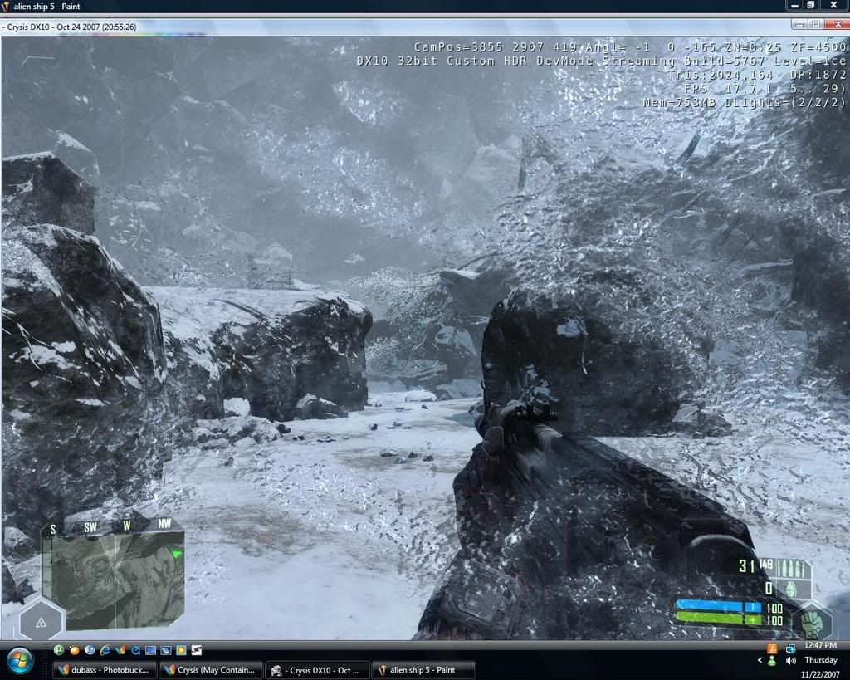
Task: Click the yellow media player Quick Launch icon
Action: tap(181, 650)
